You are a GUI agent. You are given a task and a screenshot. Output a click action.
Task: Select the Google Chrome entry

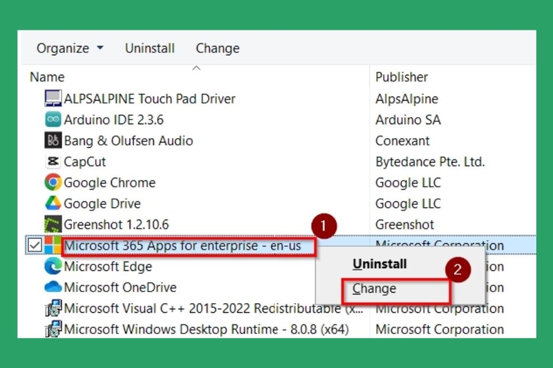[109, 182]
